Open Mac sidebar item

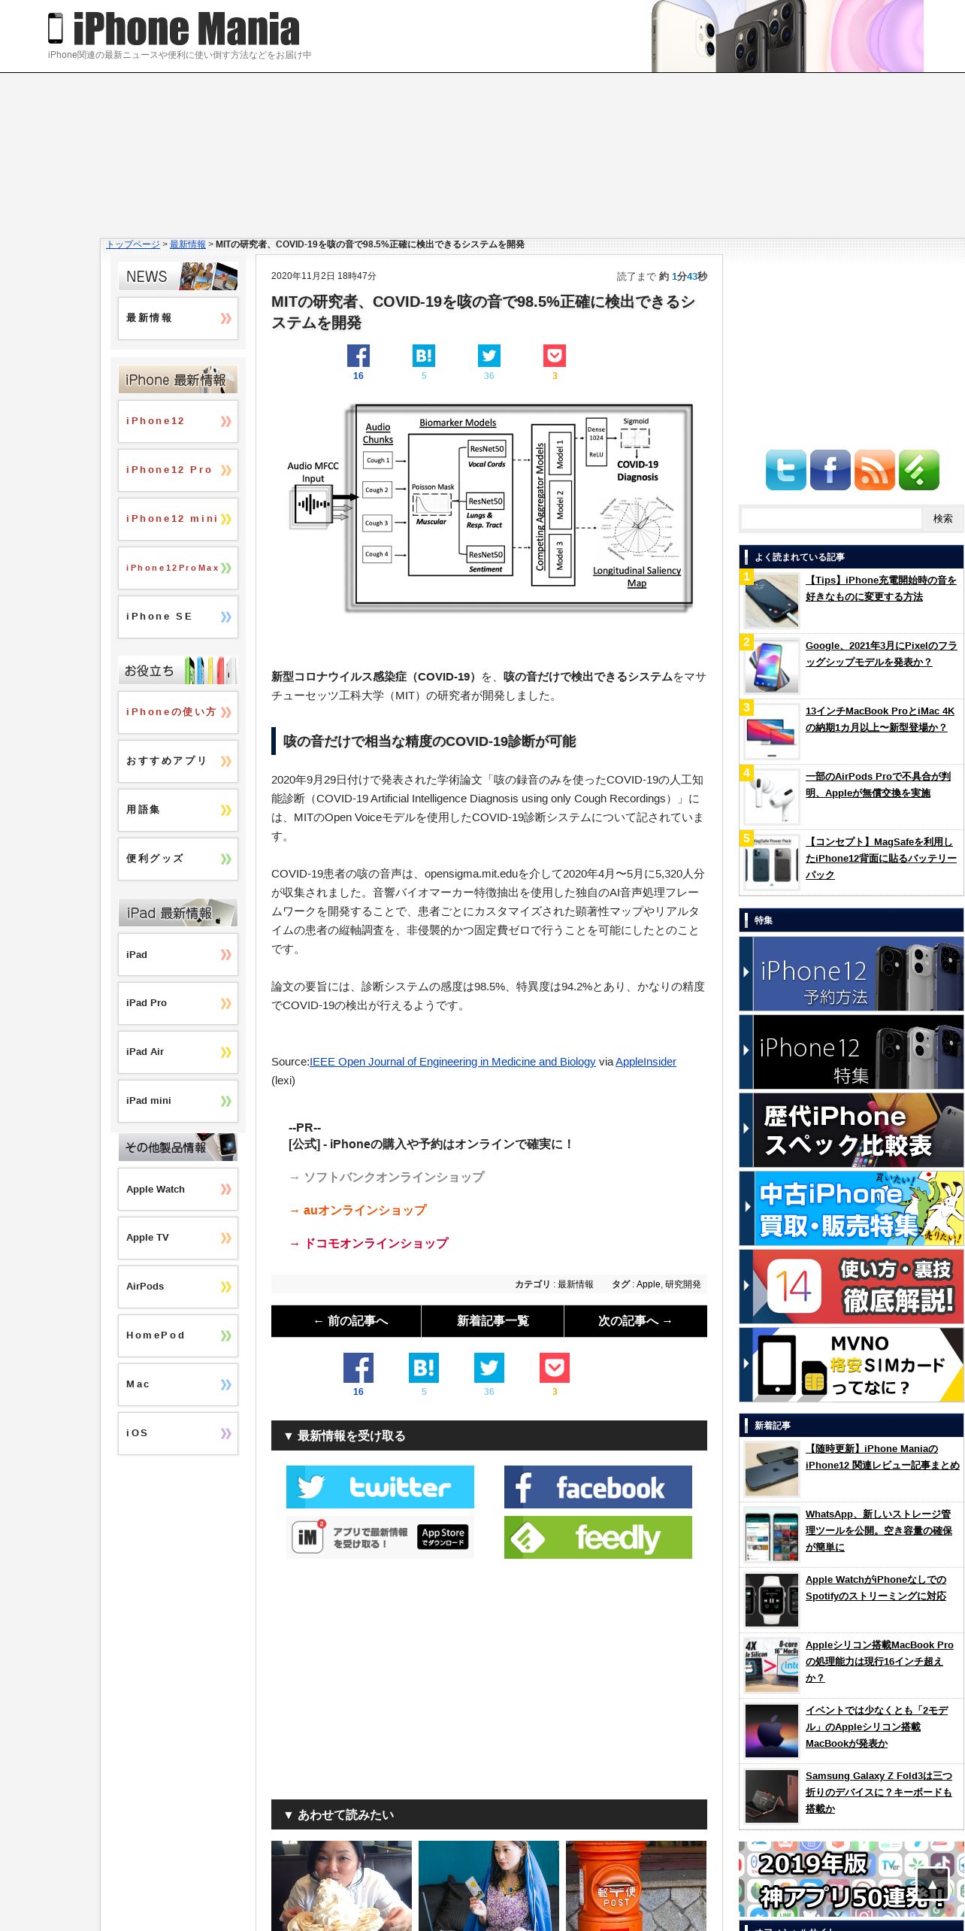tap(178, 1384)
